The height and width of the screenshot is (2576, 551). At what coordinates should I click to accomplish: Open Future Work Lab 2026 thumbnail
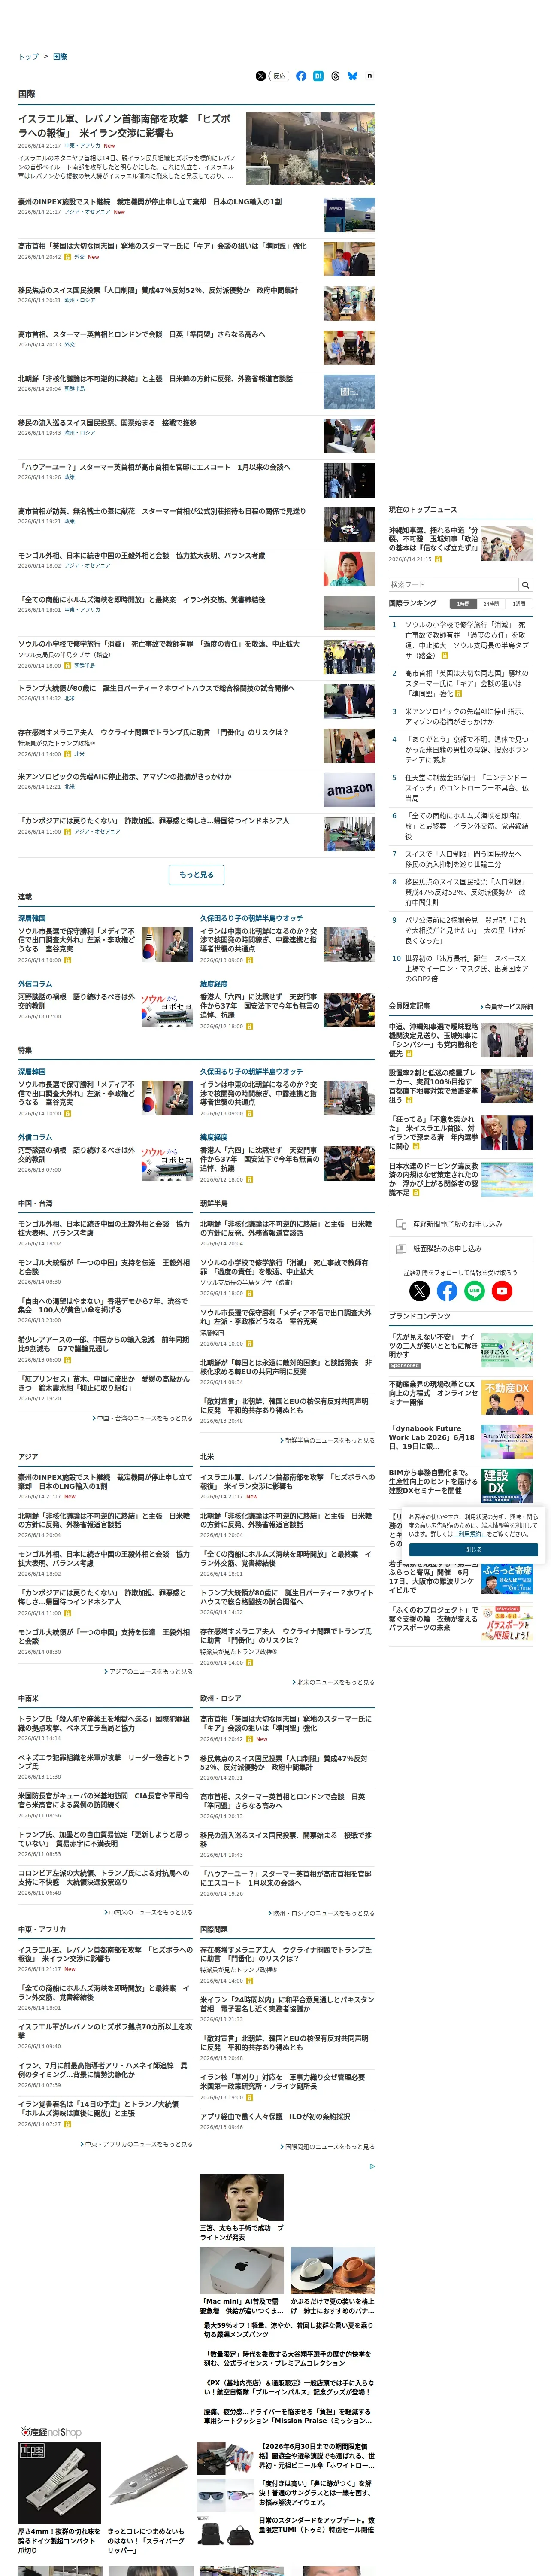tap(507, 1442)
